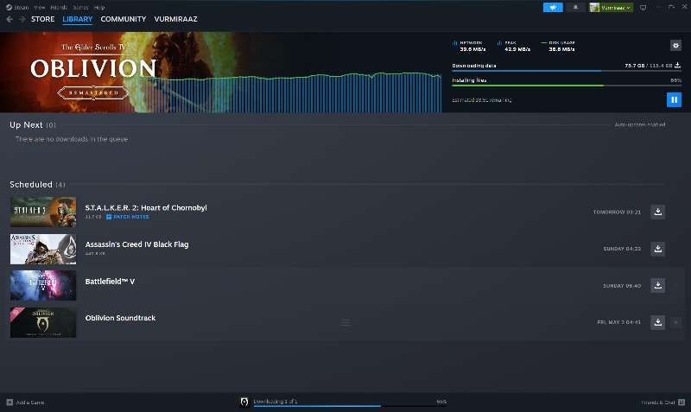The image size is (691, 412).
Task: Open Battlefield V thumbnail
Action: (x=43, y=286)
